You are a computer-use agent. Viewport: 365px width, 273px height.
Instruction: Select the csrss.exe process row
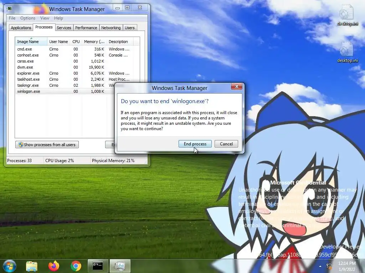(77, 61)
